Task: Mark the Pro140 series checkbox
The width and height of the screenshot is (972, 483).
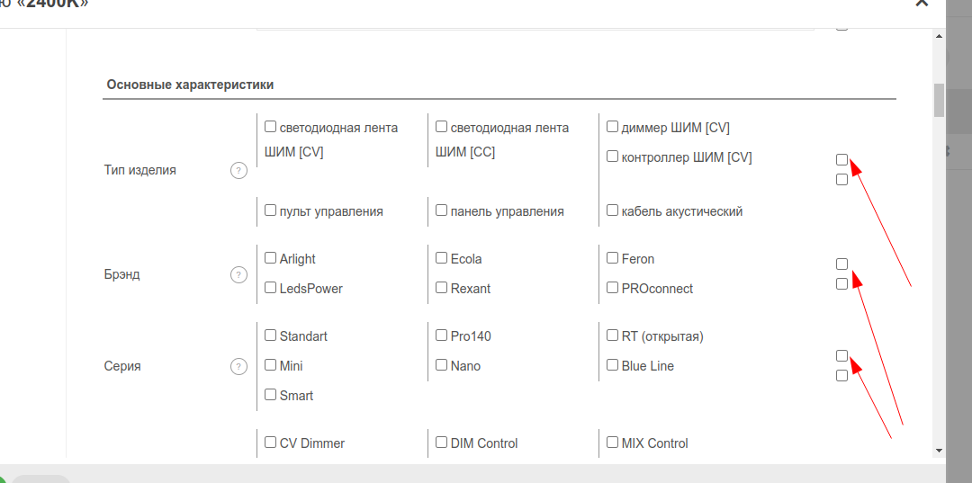Action: (442, 335)
